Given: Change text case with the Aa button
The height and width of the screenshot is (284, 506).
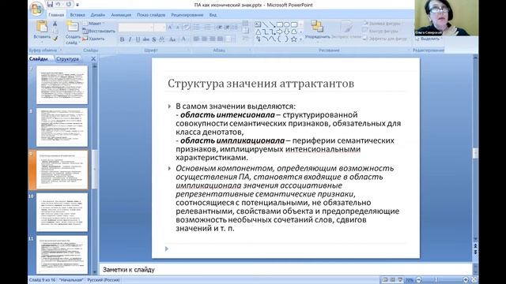Looking at the screenshot, I should [x=172, y=39].
